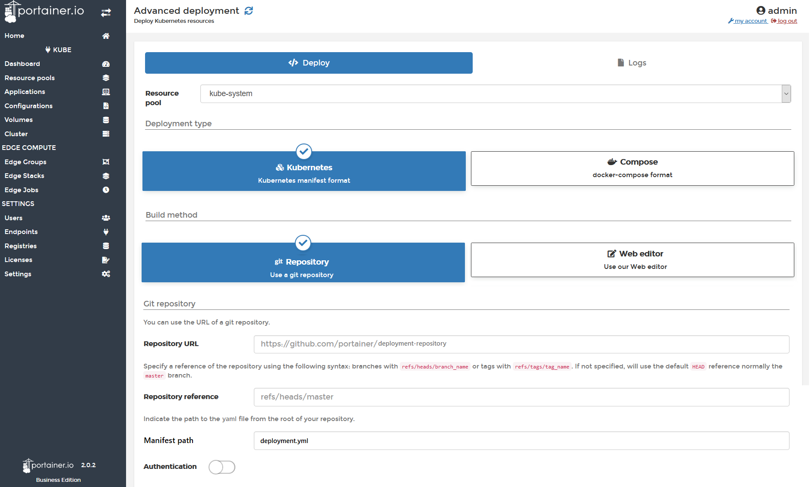The height and width of the screenshot is (487, 812).
Task: Click the Edge Jobs clock icon
Action: point(106,190)
